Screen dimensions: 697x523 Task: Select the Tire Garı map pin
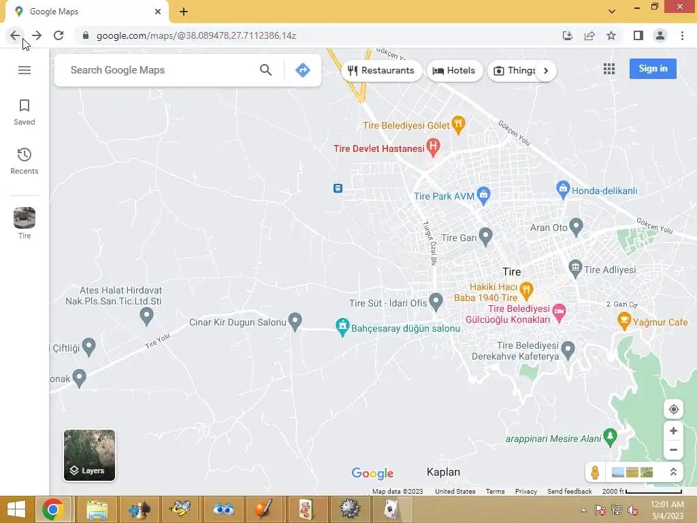tap(485, 236)
